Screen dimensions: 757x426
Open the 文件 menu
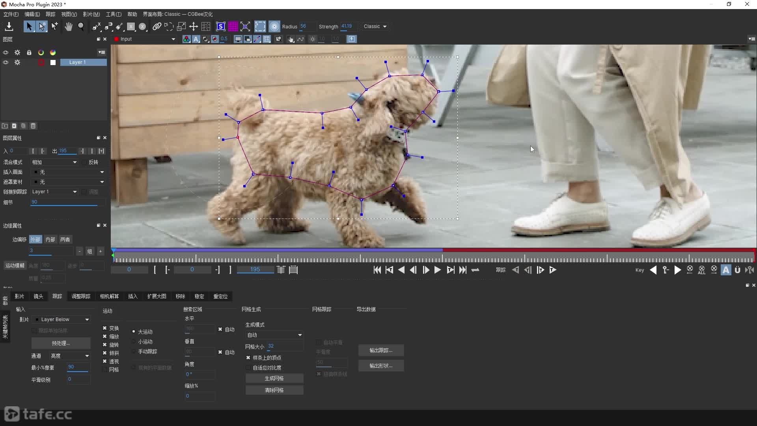pyautogui.click(x=11, y=14)
